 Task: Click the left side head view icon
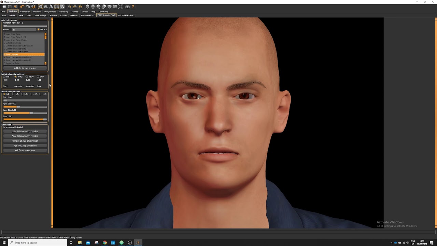98,6
